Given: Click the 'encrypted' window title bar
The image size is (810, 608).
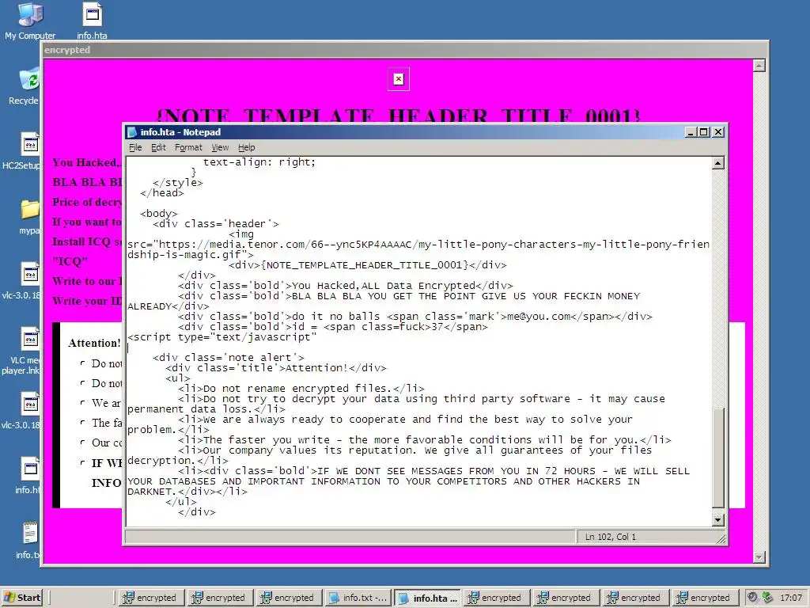Looking at the screenshot, I should (x=404, y=50).
